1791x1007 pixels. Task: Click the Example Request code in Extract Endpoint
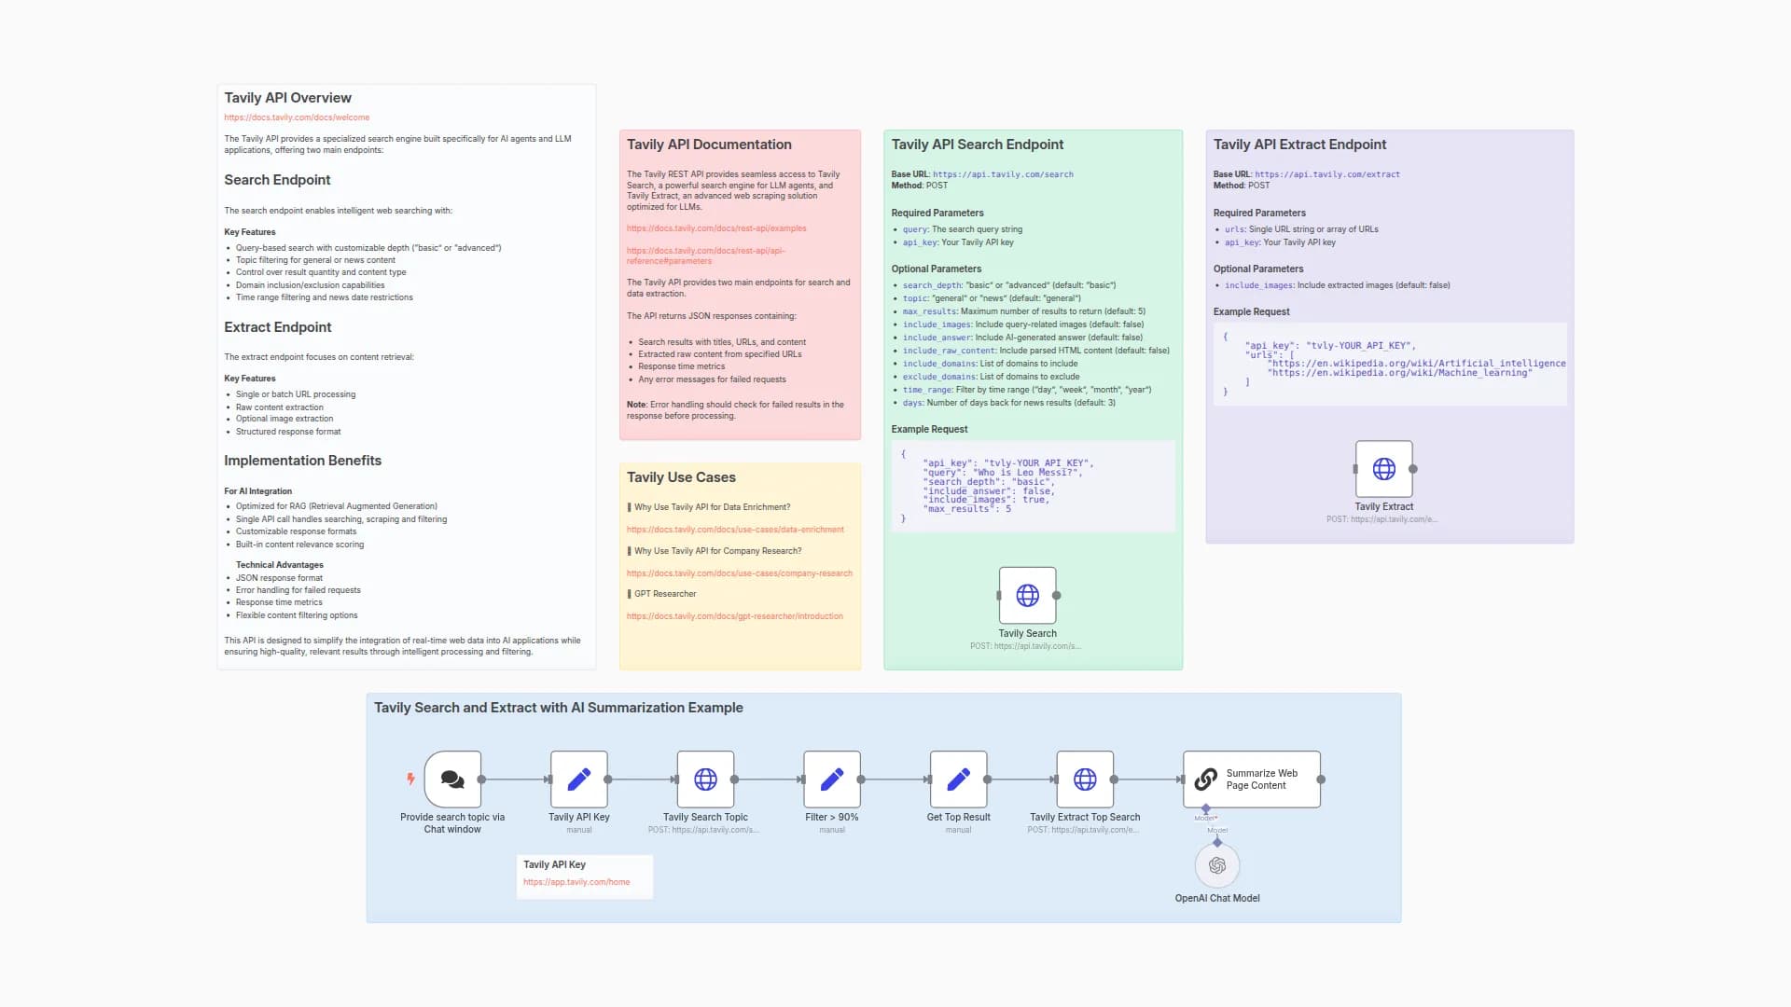click(x=1390, y=364)
